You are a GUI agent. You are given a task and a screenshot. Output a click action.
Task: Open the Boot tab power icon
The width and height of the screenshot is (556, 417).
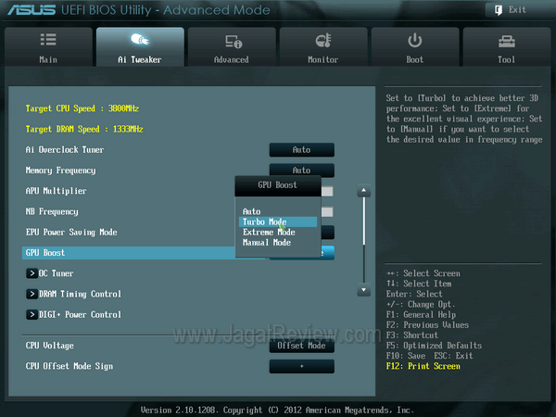pyautogui.click(x=415, y=41)
